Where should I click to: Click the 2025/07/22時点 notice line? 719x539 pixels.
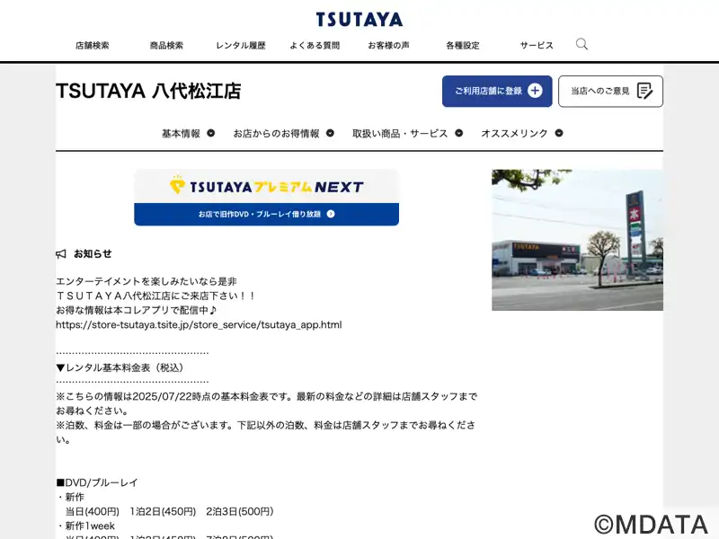point(266,403)
